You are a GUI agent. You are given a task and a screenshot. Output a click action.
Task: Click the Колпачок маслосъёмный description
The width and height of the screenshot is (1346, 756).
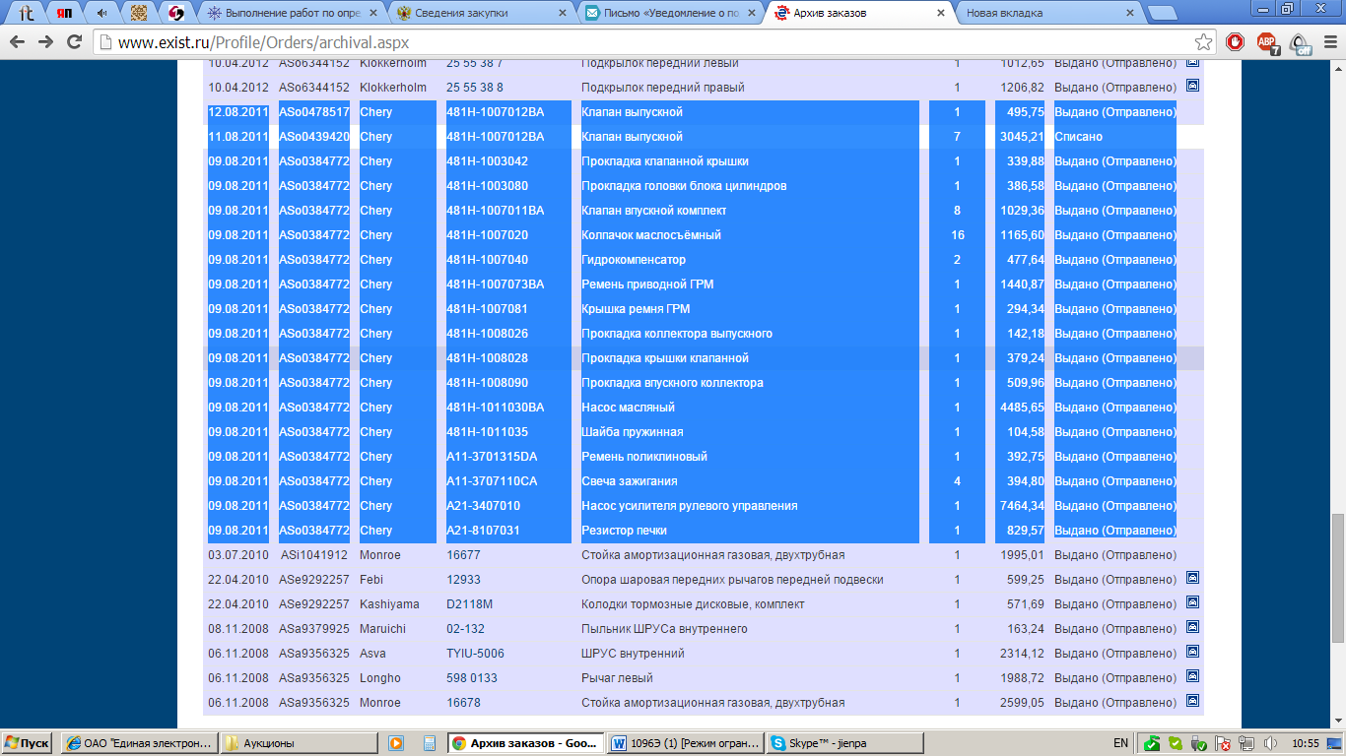(651, 234)
